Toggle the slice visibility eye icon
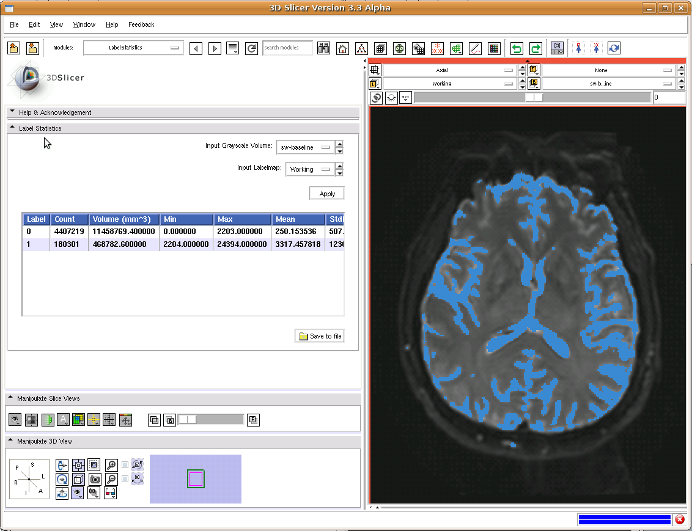 [x=15, y=420]
